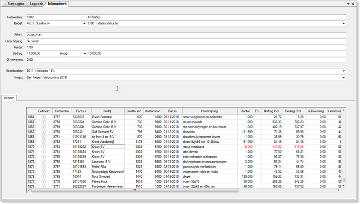The width and height of the screenshot is (360, 204).
Task: Toggle Geboekt checkbox in row 1864
Action: coord(44,117)
